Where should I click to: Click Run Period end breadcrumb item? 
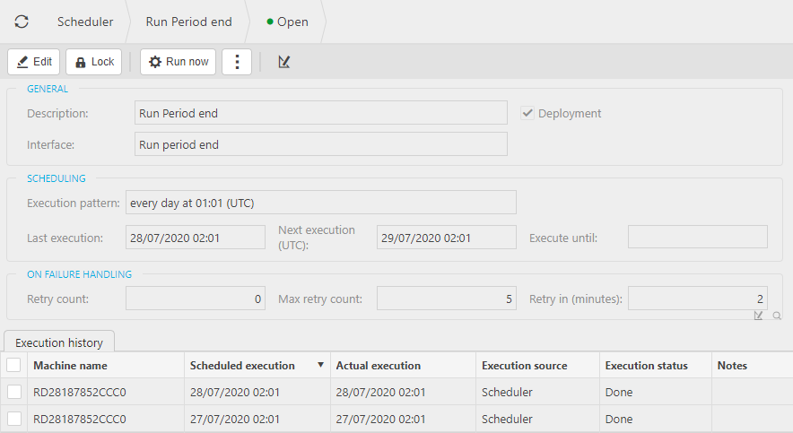188,22
